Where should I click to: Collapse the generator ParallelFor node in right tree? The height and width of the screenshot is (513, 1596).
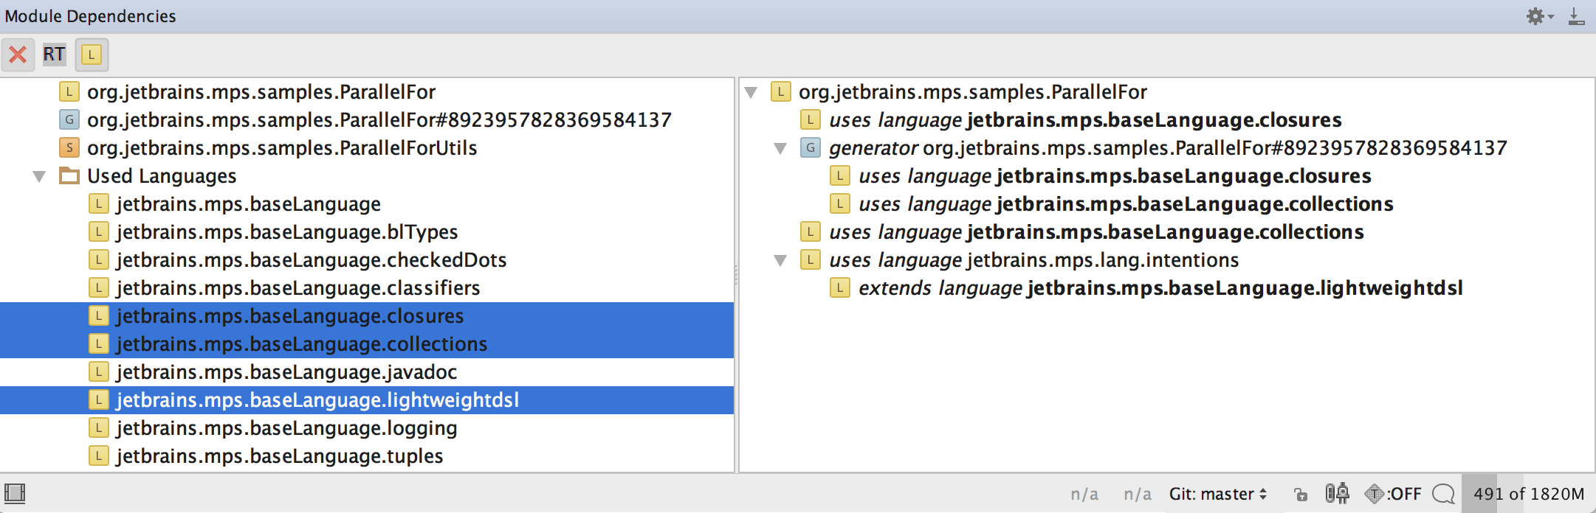click(780, 149)
